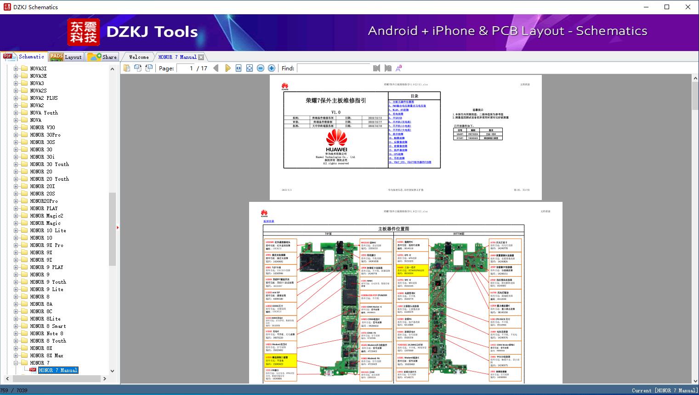Image resolution: width=699 pixels, height=395 pixels.
Task: Click the HONOR 10 Lite folder icon
Action: [24, 230]
